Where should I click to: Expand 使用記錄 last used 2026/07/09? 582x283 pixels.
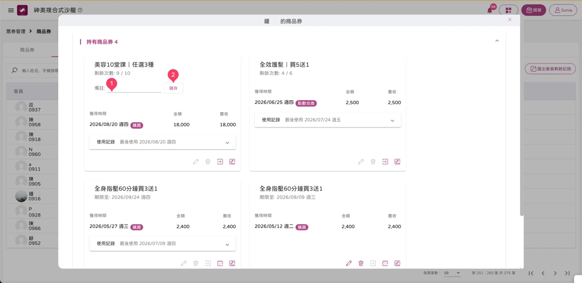click(x=162, y=244)
